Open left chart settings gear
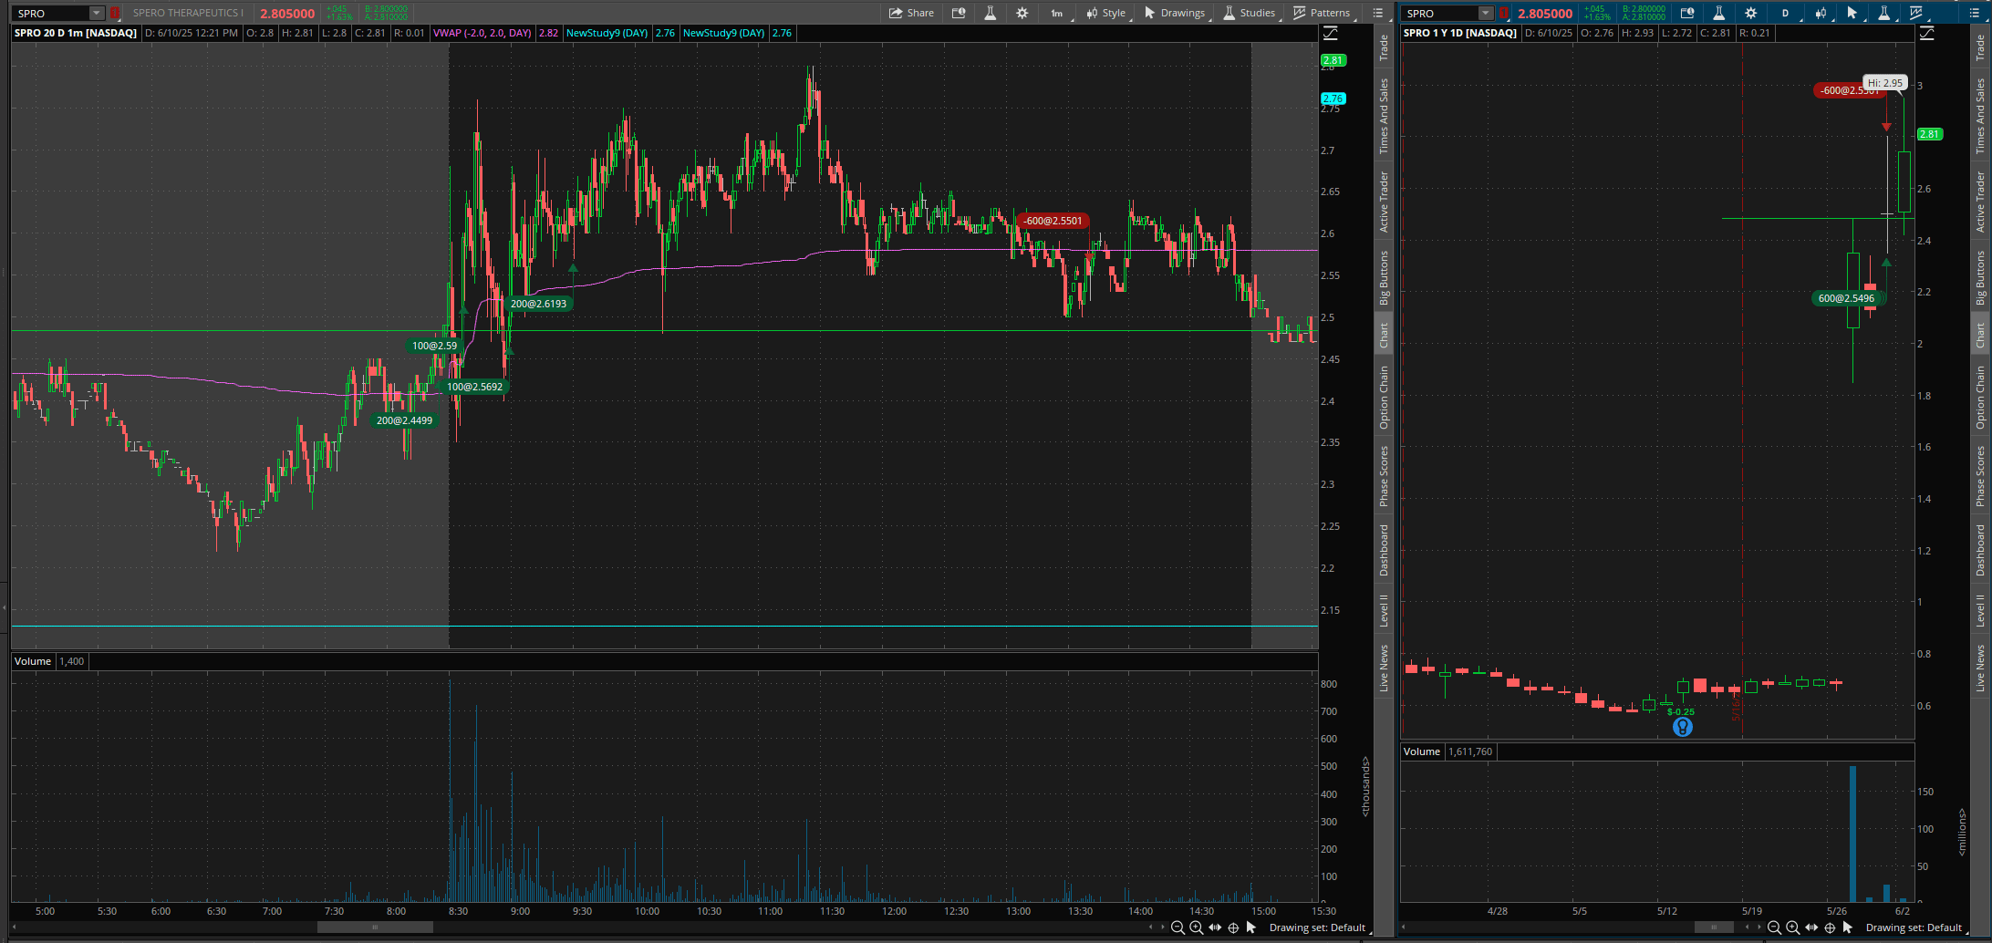Viewport: 1992px width, 943px height. point(1022,13)
